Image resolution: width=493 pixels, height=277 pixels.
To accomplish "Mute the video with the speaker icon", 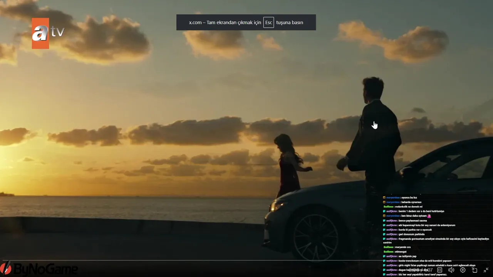I will click(x=451, y=270).
